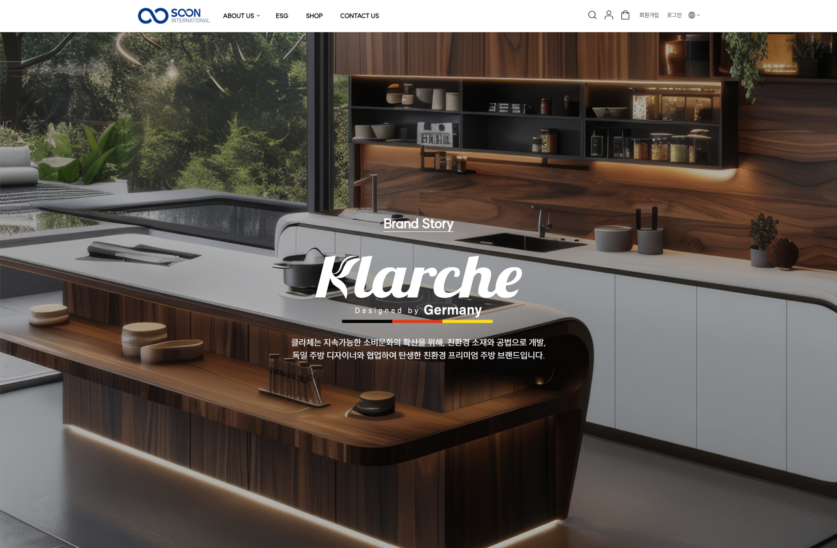The height and width of the screenshot is (548, 837).
Task: Open the search magnifier icon
Action: [592, 15]
